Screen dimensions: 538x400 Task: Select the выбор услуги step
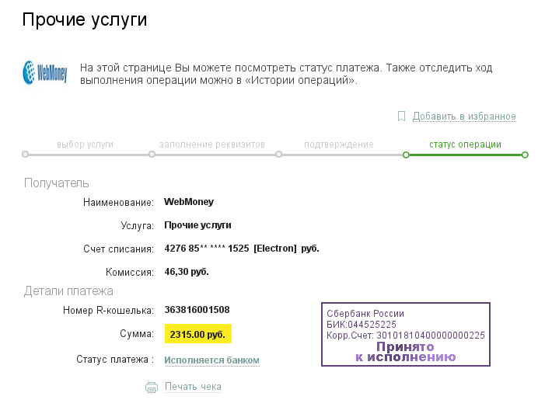click(x=85, y=144)
